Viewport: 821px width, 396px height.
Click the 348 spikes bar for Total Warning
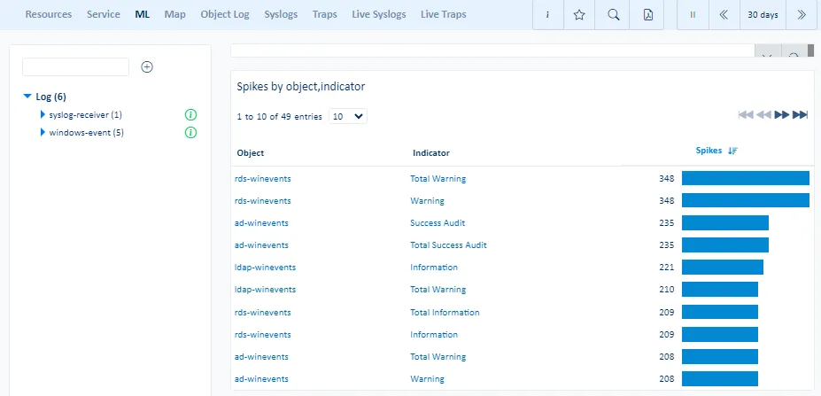click(x=745, y=179)
